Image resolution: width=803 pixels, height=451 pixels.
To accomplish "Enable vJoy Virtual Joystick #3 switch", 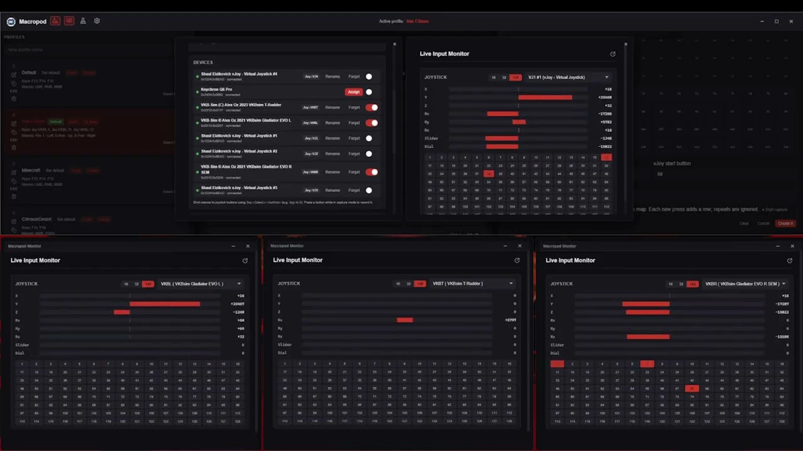I will tap(371, 190).
